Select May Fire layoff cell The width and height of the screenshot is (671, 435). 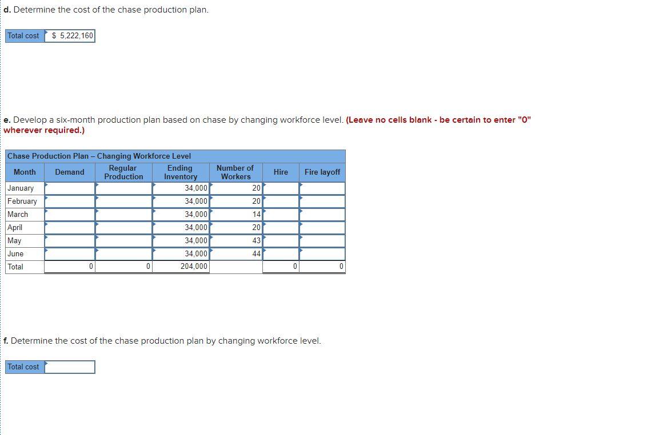tap(322, 241)
